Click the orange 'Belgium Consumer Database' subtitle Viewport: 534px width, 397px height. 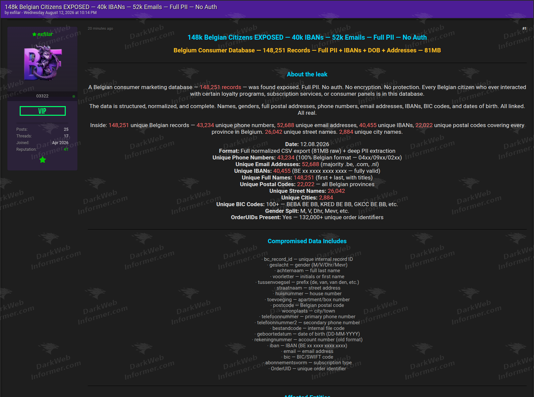pyautogui.click(x=307, y=50)
